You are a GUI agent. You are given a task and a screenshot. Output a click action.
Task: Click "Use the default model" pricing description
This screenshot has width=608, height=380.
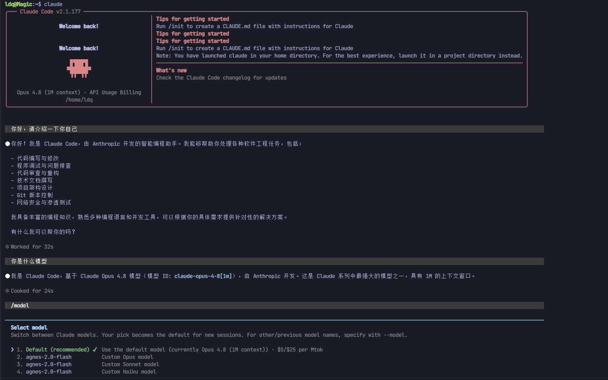[212, 350]
